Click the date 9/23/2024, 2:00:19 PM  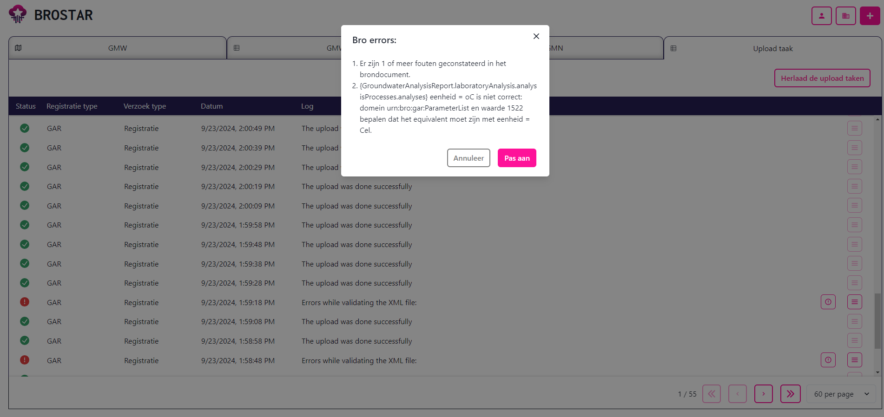coord(238,187)
